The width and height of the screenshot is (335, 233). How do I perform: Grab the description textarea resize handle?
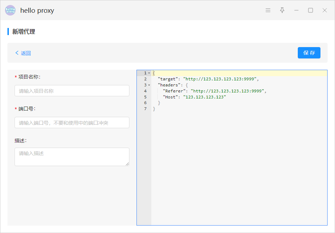pos(127,164)
